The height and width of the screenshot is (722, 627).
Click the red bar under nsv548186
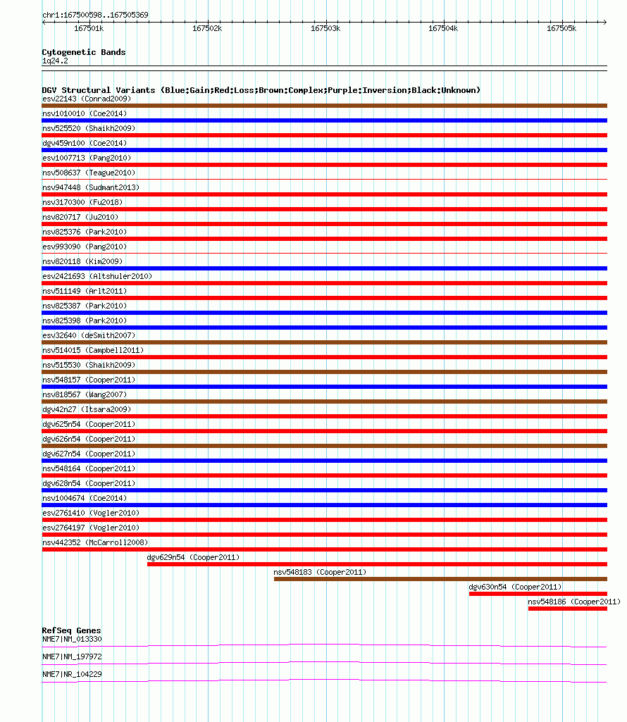[568, 609]
